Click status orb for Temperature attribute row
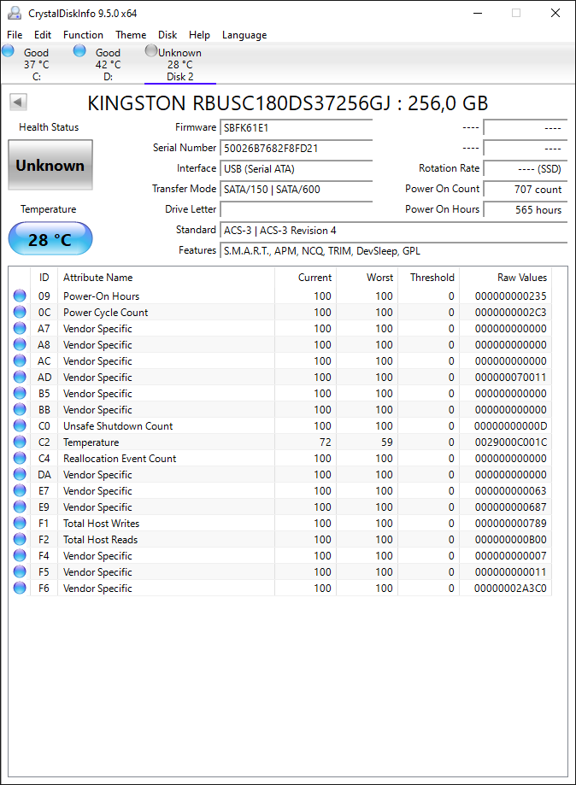The width and height of the screenshot is (576, 785). coord(20,442)
